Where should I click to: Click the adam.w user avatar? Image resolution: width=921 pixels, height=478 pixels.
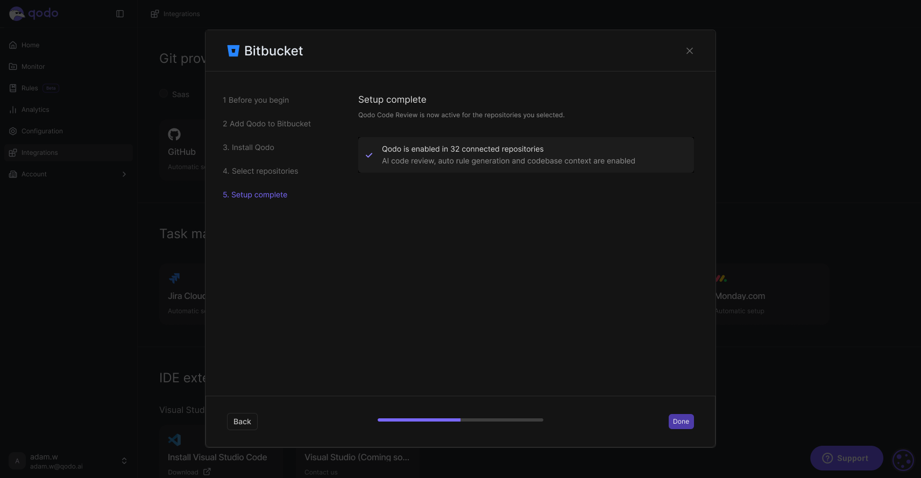(x=17, y=461)
